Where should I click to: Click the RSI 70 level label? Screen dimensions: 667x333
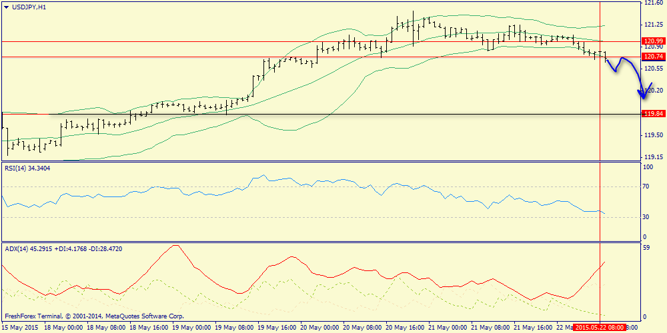coord(647,186)
